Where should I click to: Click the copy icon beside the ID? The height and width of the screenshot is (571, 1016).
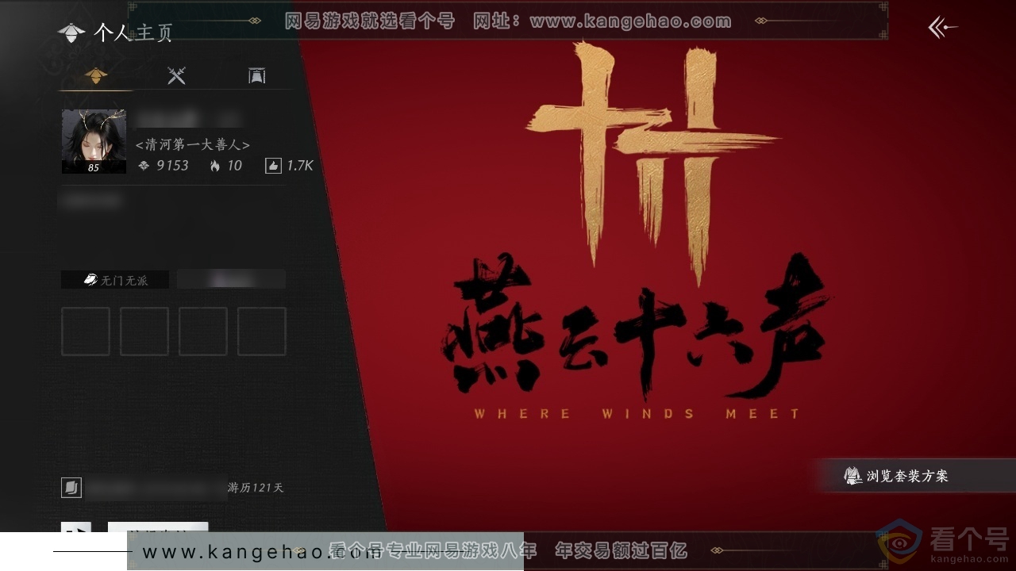pyautogui.click(x=71, y=488)
